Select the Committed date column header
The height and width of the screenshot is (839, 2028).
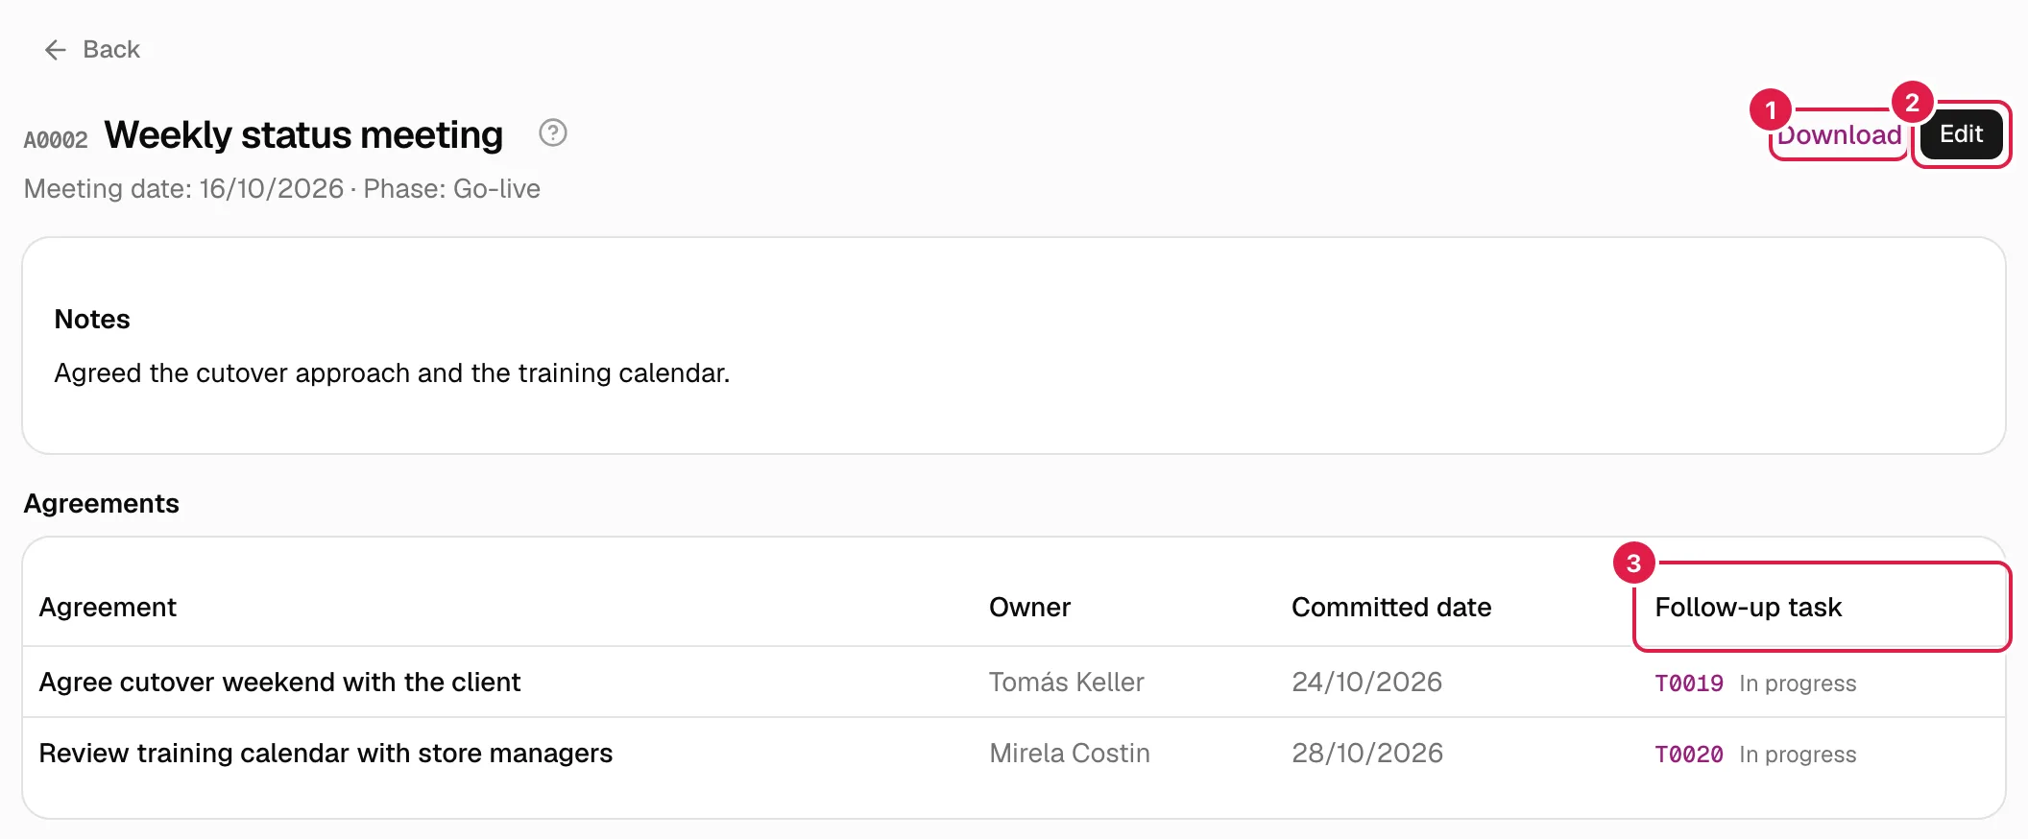coord(1390,607)
